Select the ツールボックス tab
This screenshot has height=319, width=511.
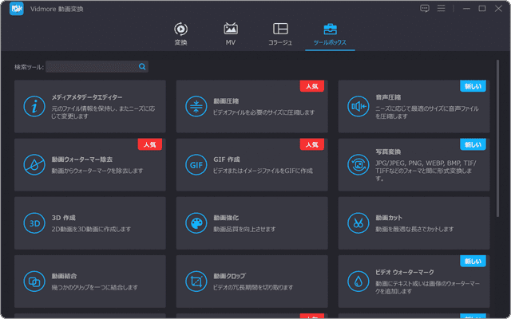pos(330,34)
